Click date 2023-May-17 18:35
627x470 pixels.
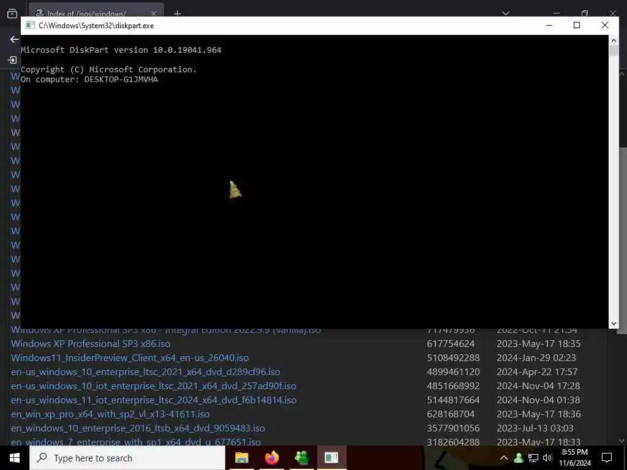tap(538, 344)
